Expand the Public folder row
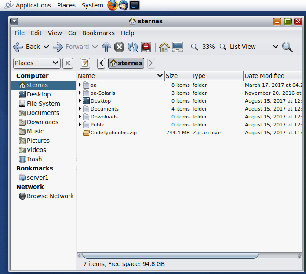This screenshot has height=274, width=306. [80, 125]
